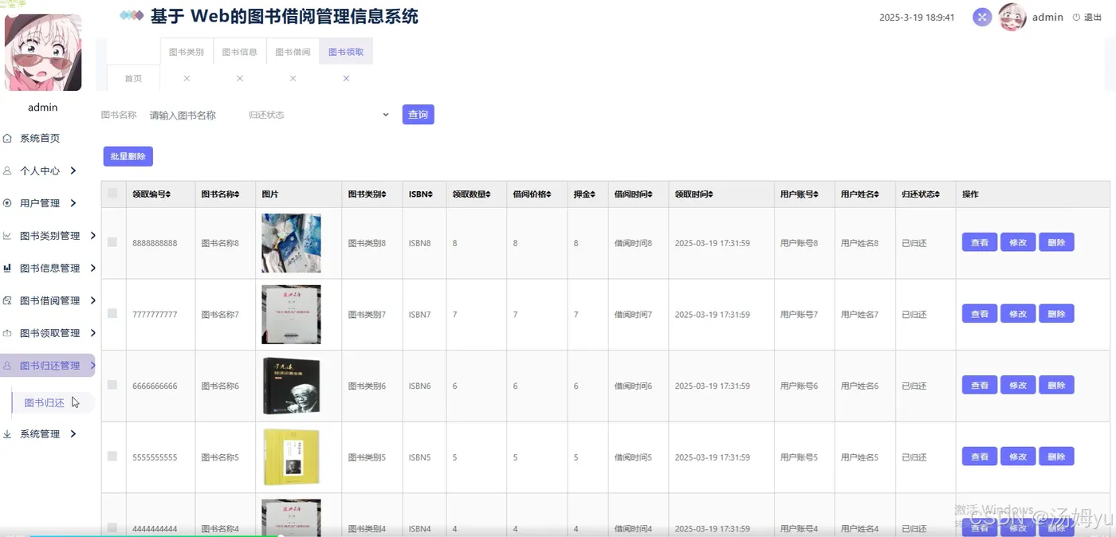
Task: Switch to the 首页 tab
Action: coord(133,78)
